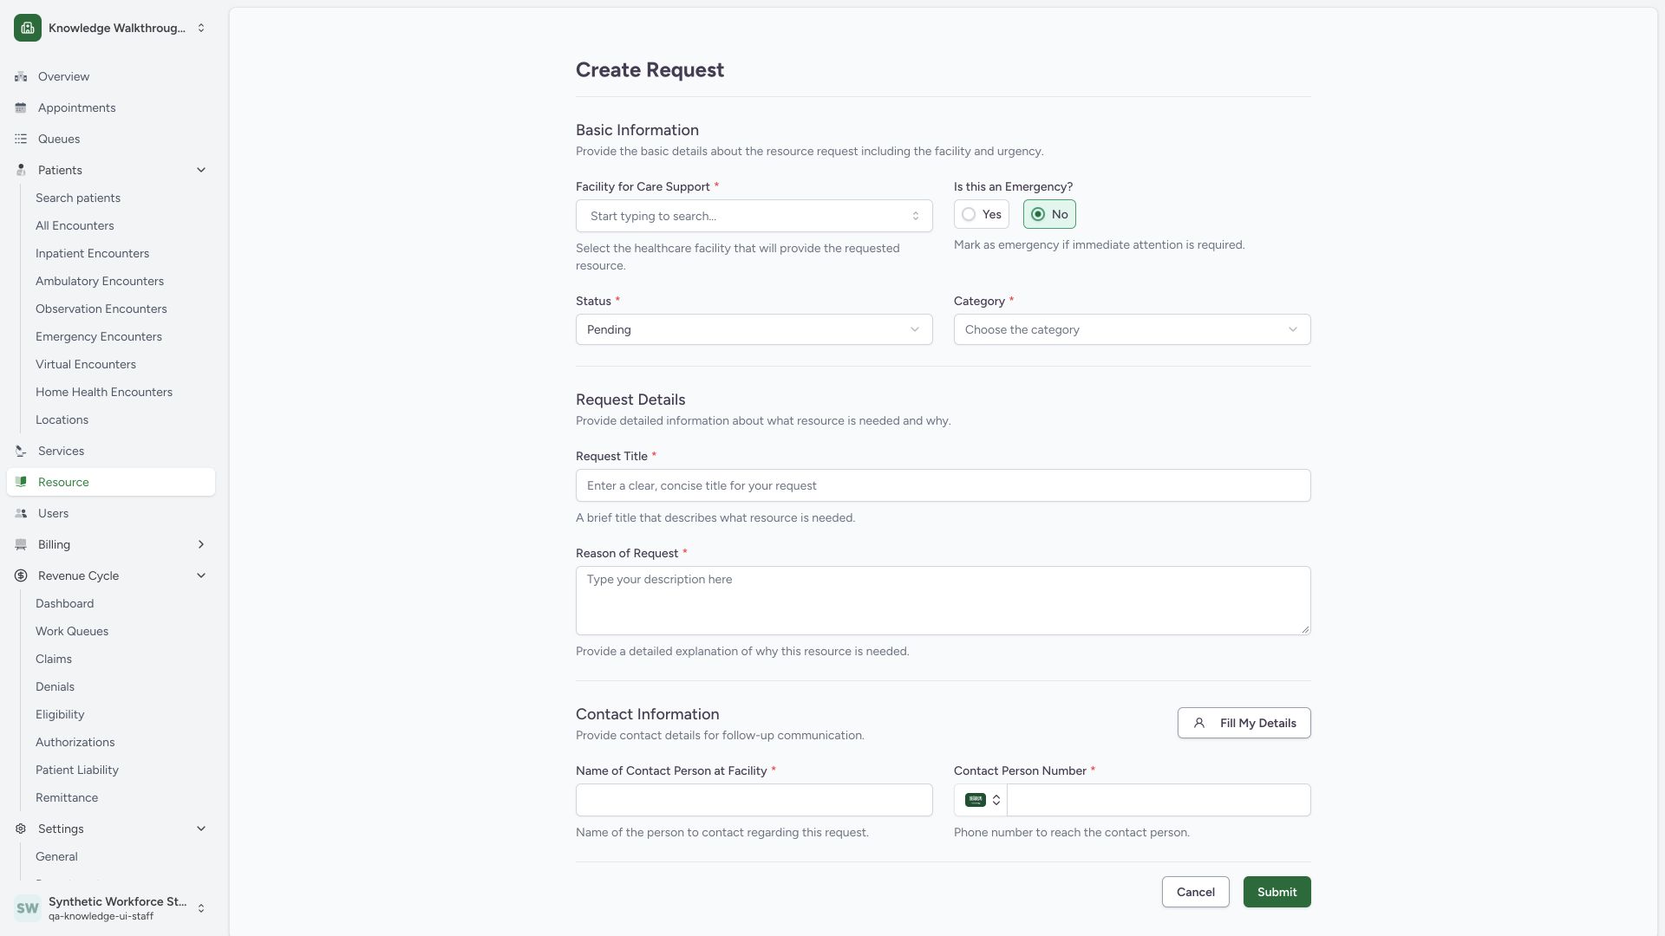Go to Inpatient Encounters
This screenshot has height=936, width=1665.
click(92, 253)
